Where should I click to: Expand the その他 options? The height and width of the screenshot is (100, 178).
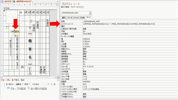pos(36,84)
